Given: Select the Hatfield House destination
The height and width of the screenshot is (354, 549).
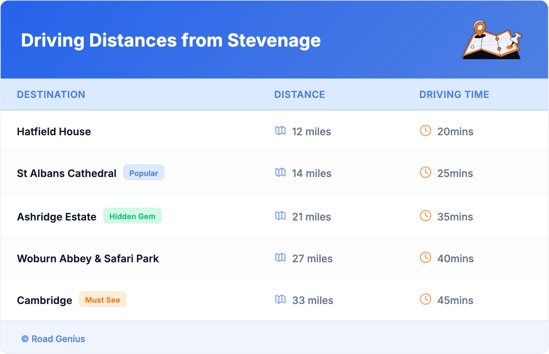Looking at the screenshot, I should (54, 131).
